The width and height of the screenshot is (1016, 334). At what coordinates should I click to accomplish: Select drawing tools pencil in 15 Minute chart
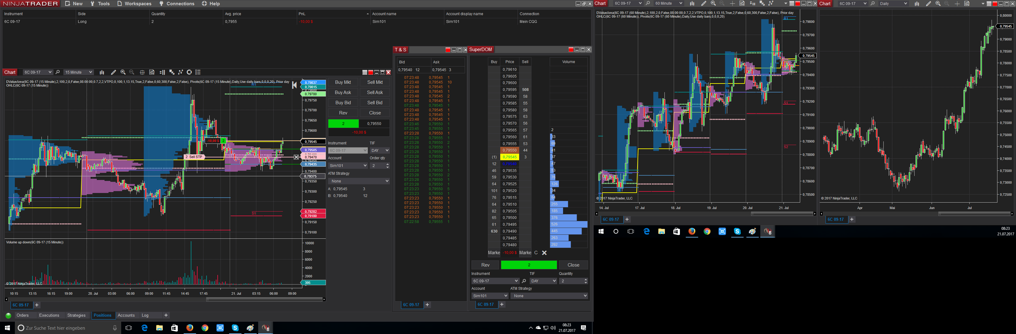coord(113,72)
